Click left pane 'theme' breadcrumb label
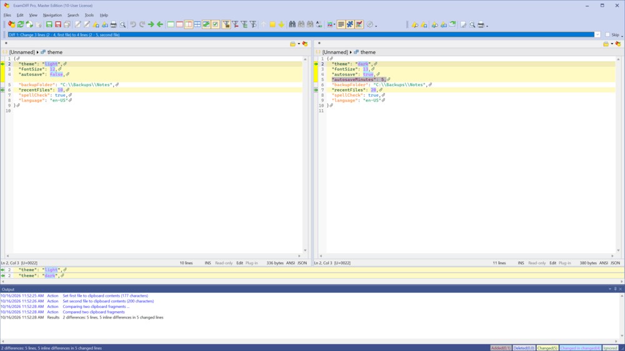The width and height of the screenshot is (625, 351). click(x=54, y=52)
